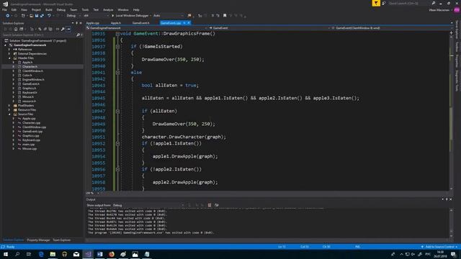Click the Clear All icon in Output

[210, 205]
